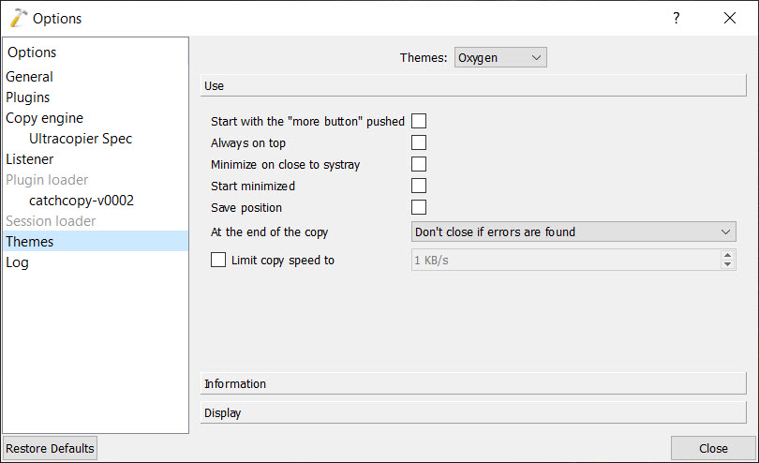Click the Close button at bottom
759x463 pixels.
point(713,448)
